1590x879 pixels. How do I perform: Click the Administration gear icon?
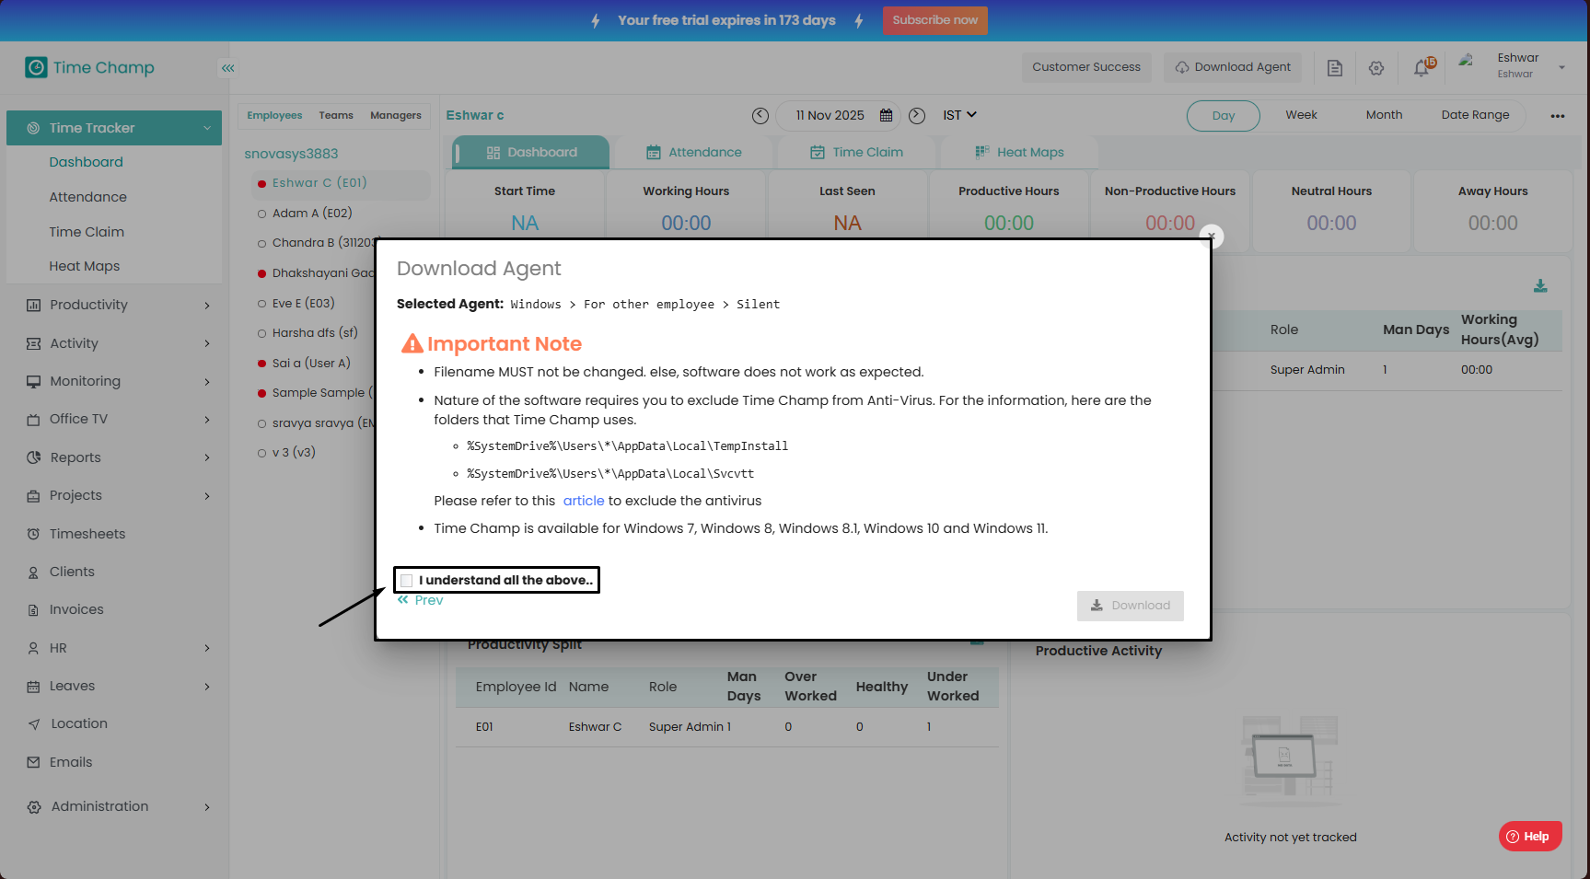coord(34,807)
